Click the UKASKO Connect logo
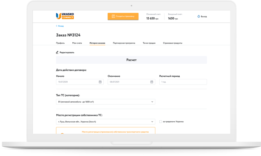 [65, 16]
